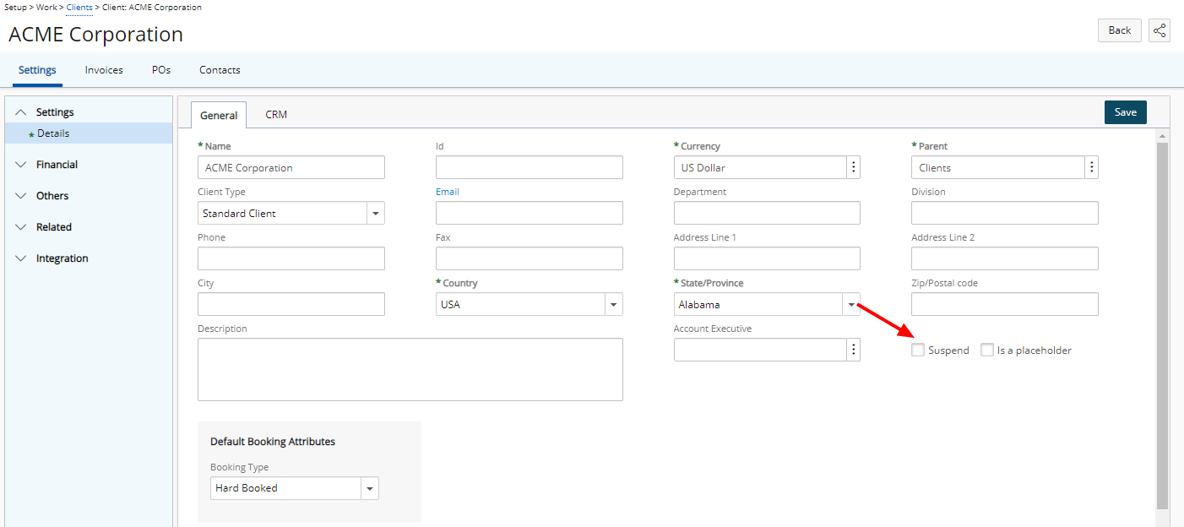The width and height of the screenshot is (1184, 527).
Task: Click the Save button
Action: [x=1125, y=112]
